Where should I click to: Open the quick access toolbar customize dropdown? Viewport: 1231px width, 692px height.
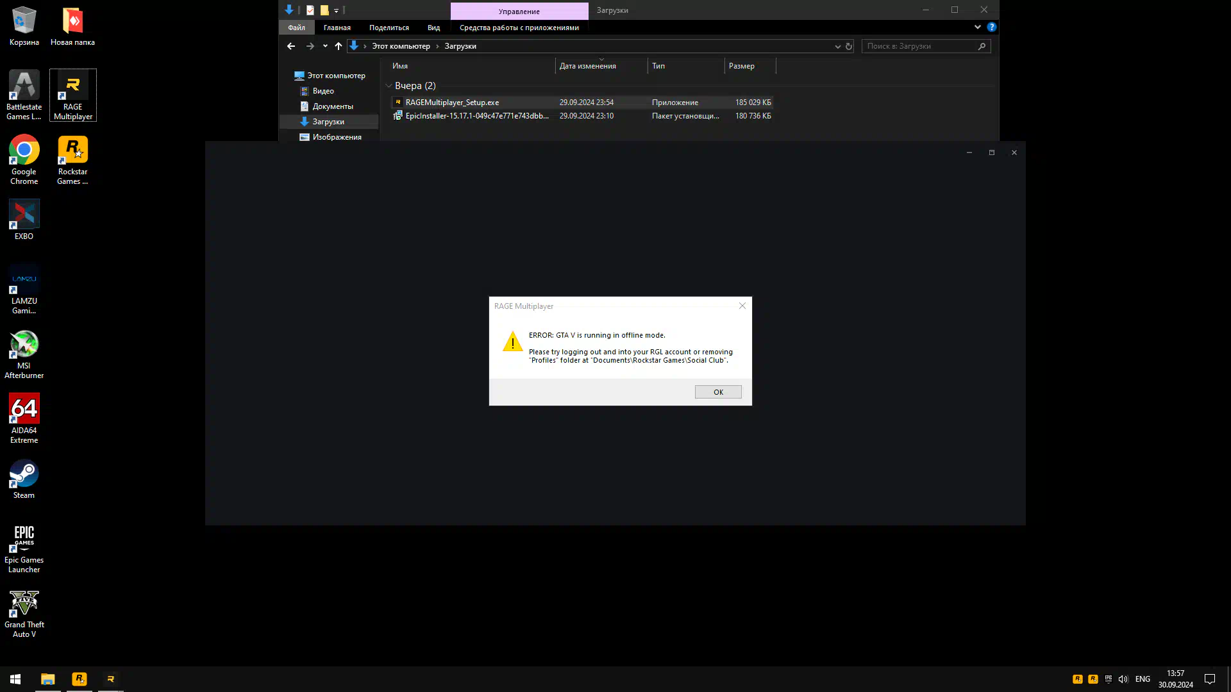[x=337, y=10]
